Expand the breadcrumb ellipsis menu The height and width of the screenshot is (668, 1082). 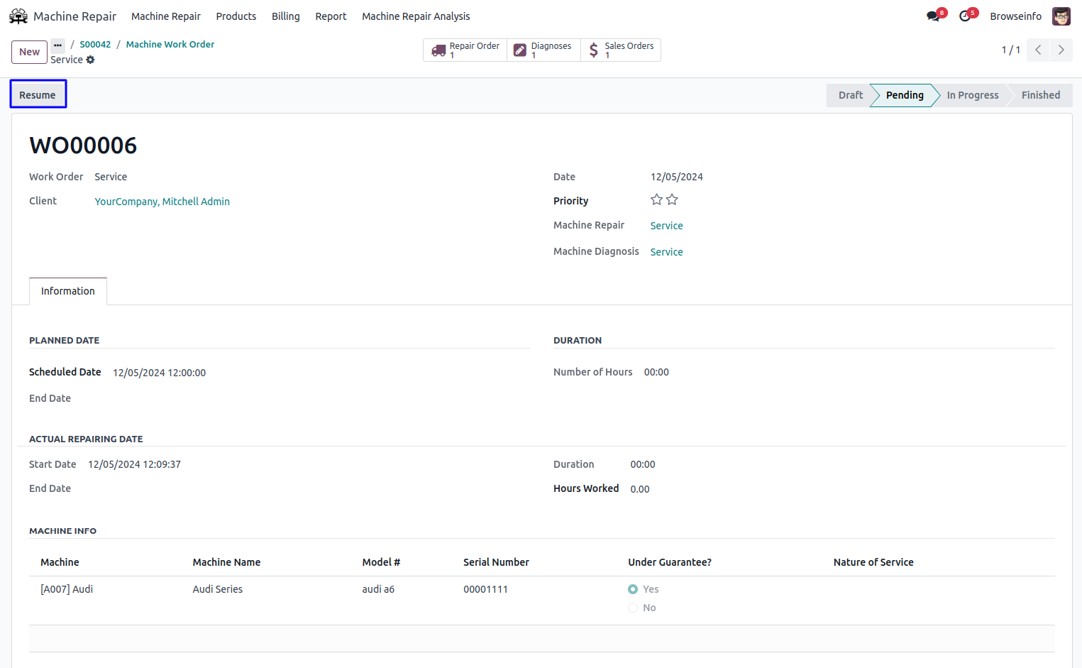(x=57, y=45)
